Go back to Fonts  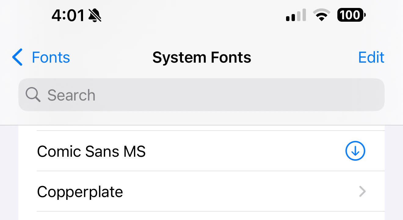click(41, 57)
